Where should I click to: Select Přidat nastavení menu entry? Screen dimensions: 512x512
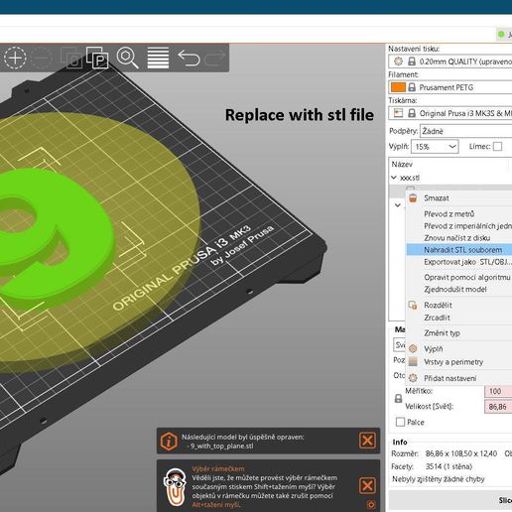[459, 378]
